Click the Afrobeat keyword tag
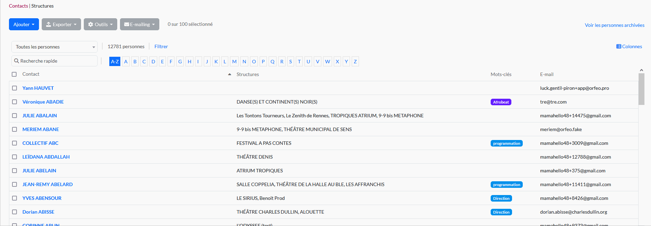The height and width of the screenshot is (226, 651). [501, 102]
